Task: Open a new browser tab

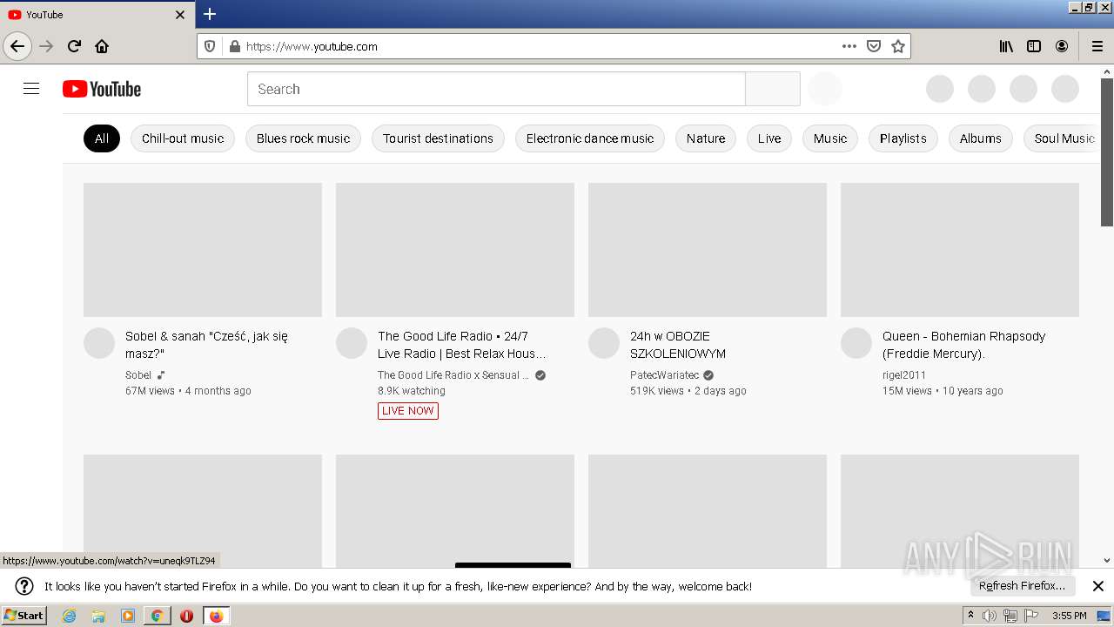Action: (x=210, y=14)
